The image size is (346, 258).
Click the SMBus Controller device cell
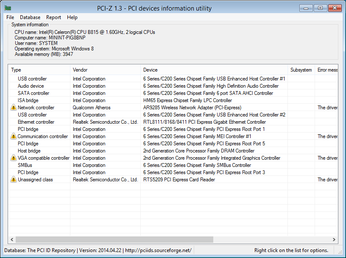click(197, 165)
